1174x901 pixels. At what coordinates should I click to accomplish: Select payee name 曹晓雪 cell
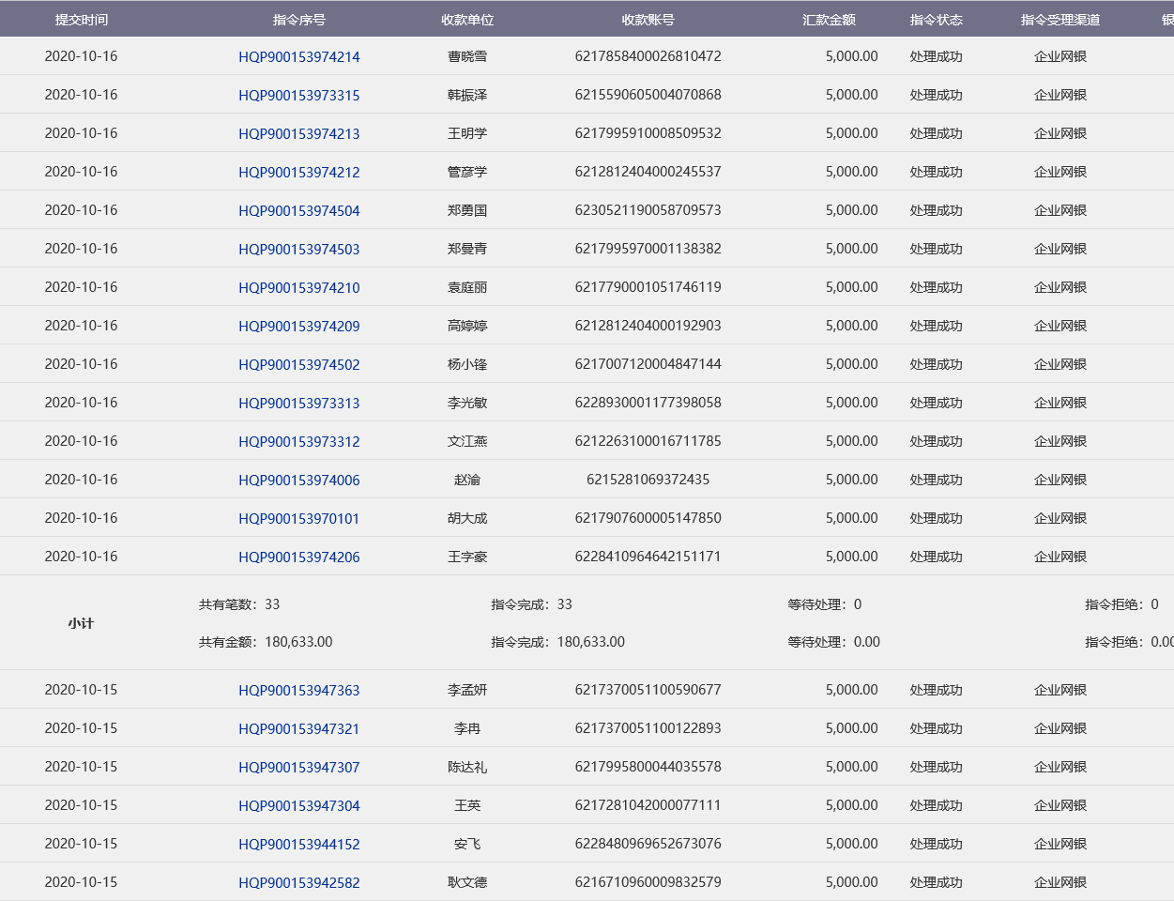[467, 57]
